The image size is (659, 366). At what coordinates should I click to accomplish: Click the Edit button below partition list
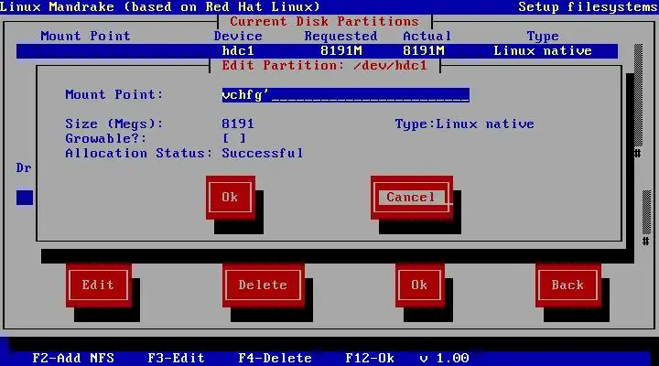pos(98,285)
